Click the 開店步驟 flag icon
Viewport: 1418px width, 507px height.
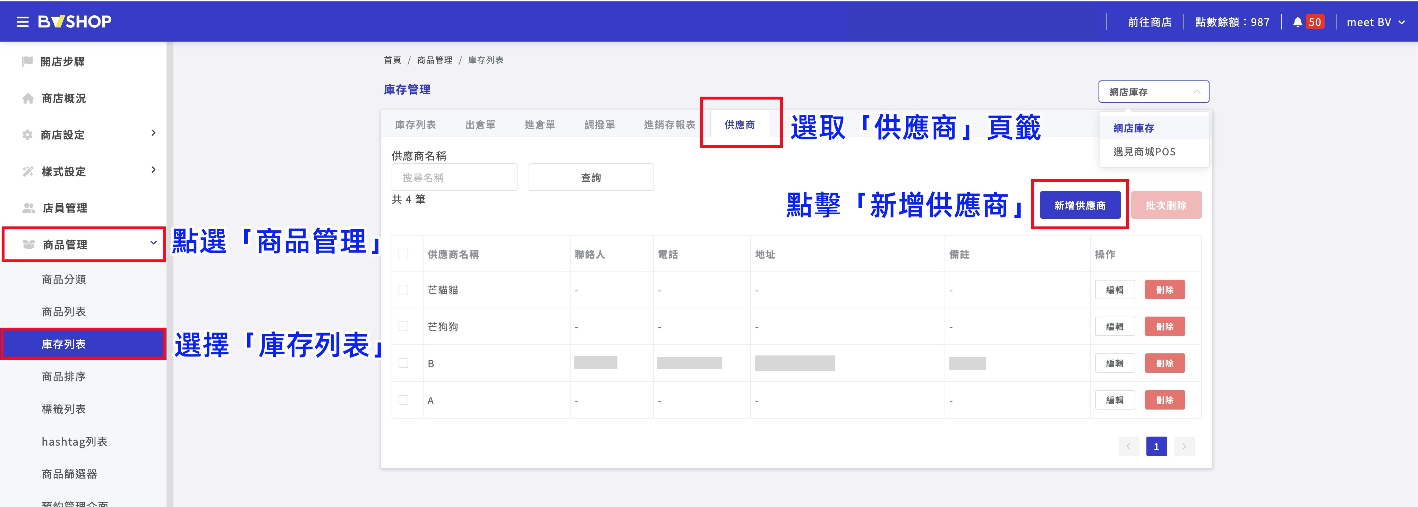[27, 61]
